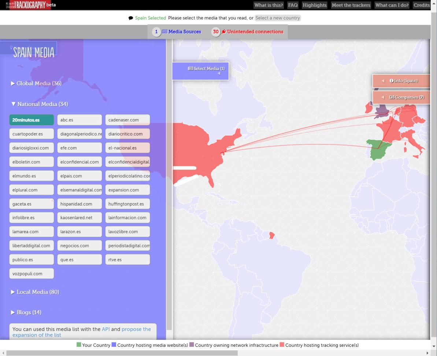Toggle elpais.com media selection
Image resolution: width=437 pixels, height=356 pixels.
pyautogui.click(x=79, y=176)
